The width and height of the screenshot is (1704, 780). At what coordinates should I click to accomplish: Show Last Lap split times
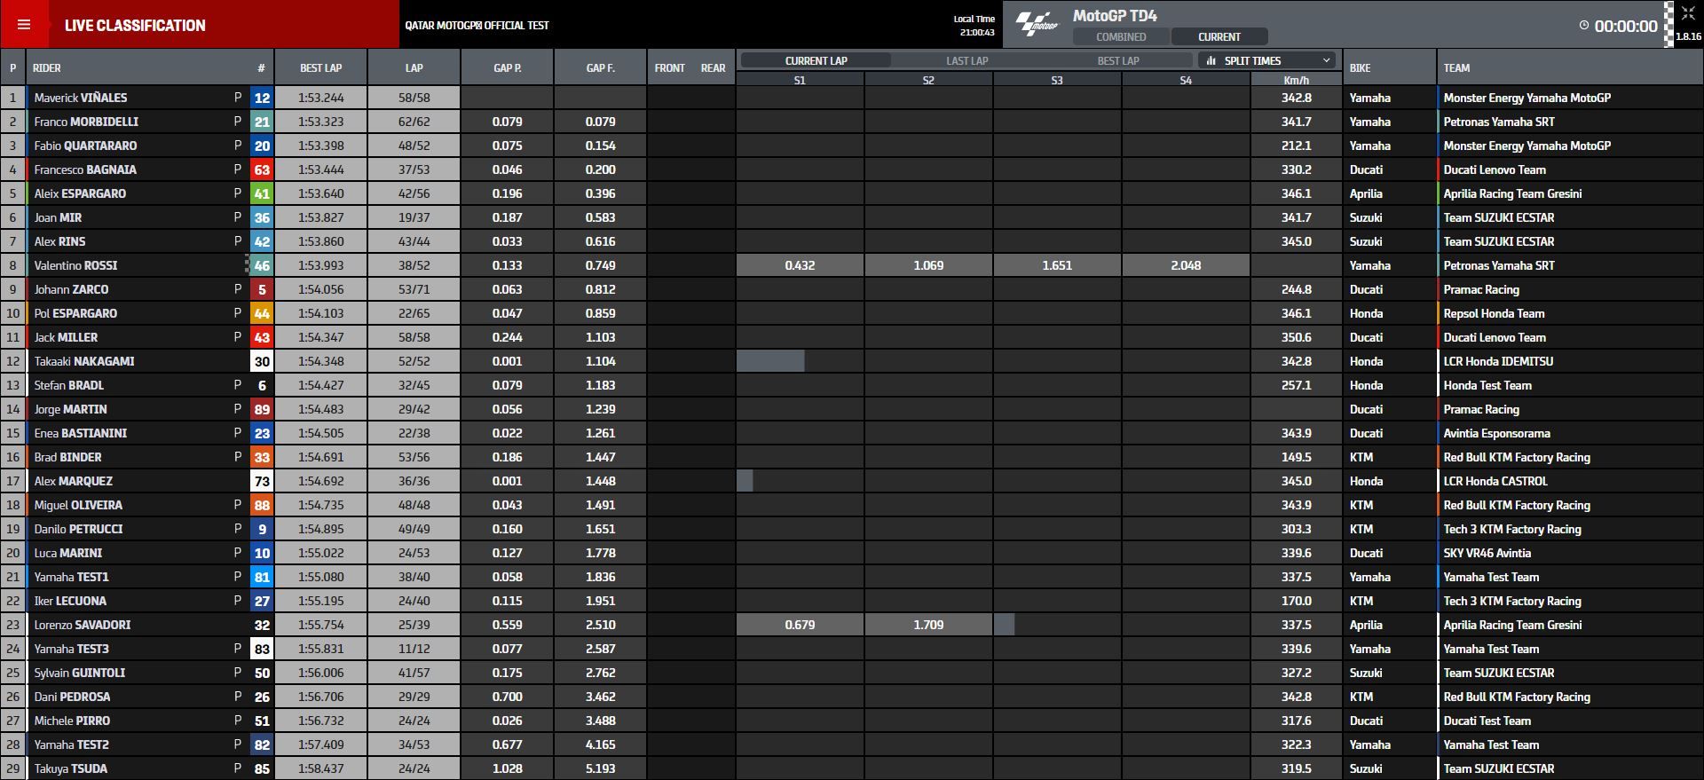966,60
